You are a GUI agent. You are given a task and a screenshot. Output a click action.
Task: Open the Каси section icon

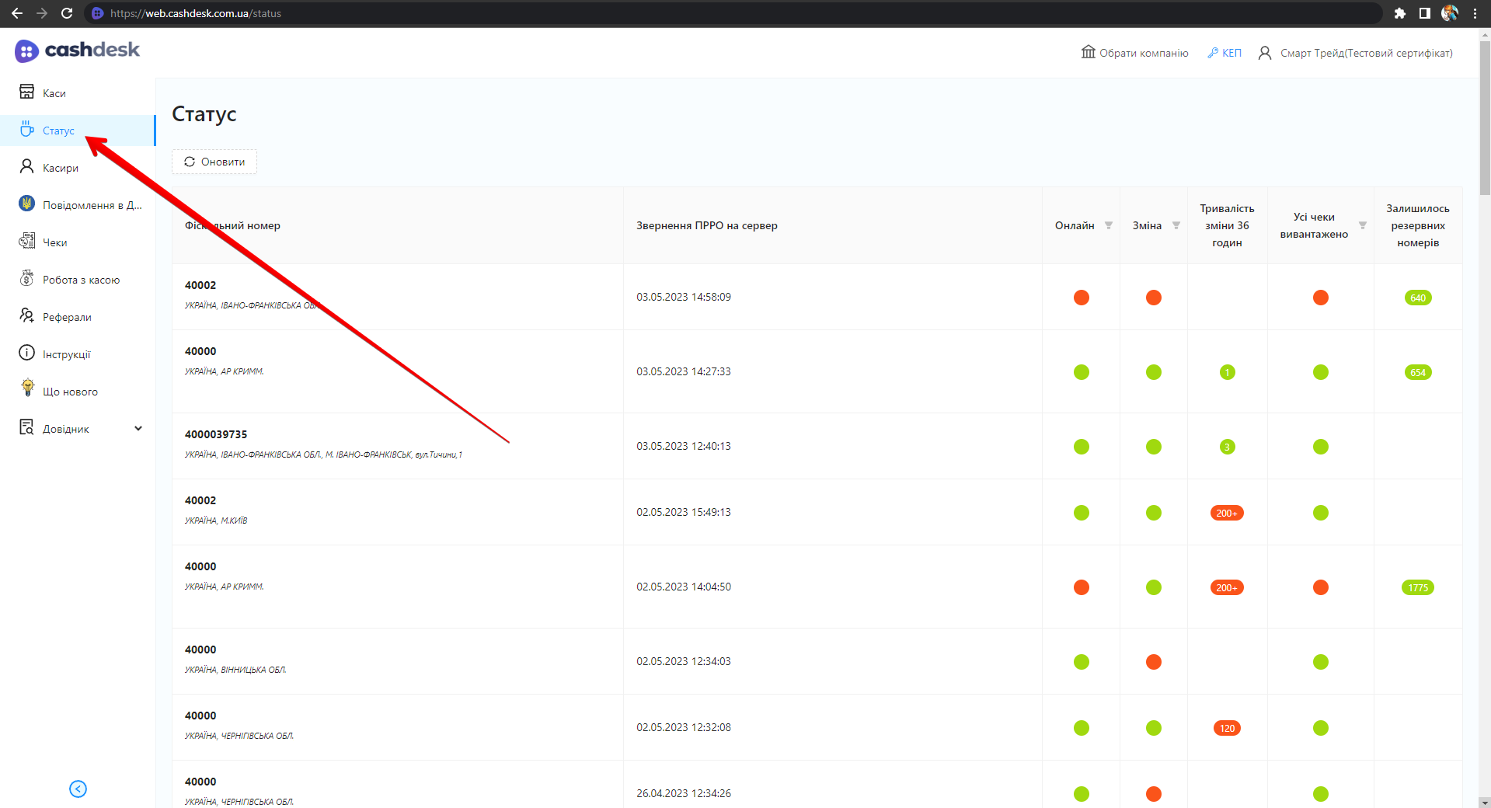click(26, 92)
